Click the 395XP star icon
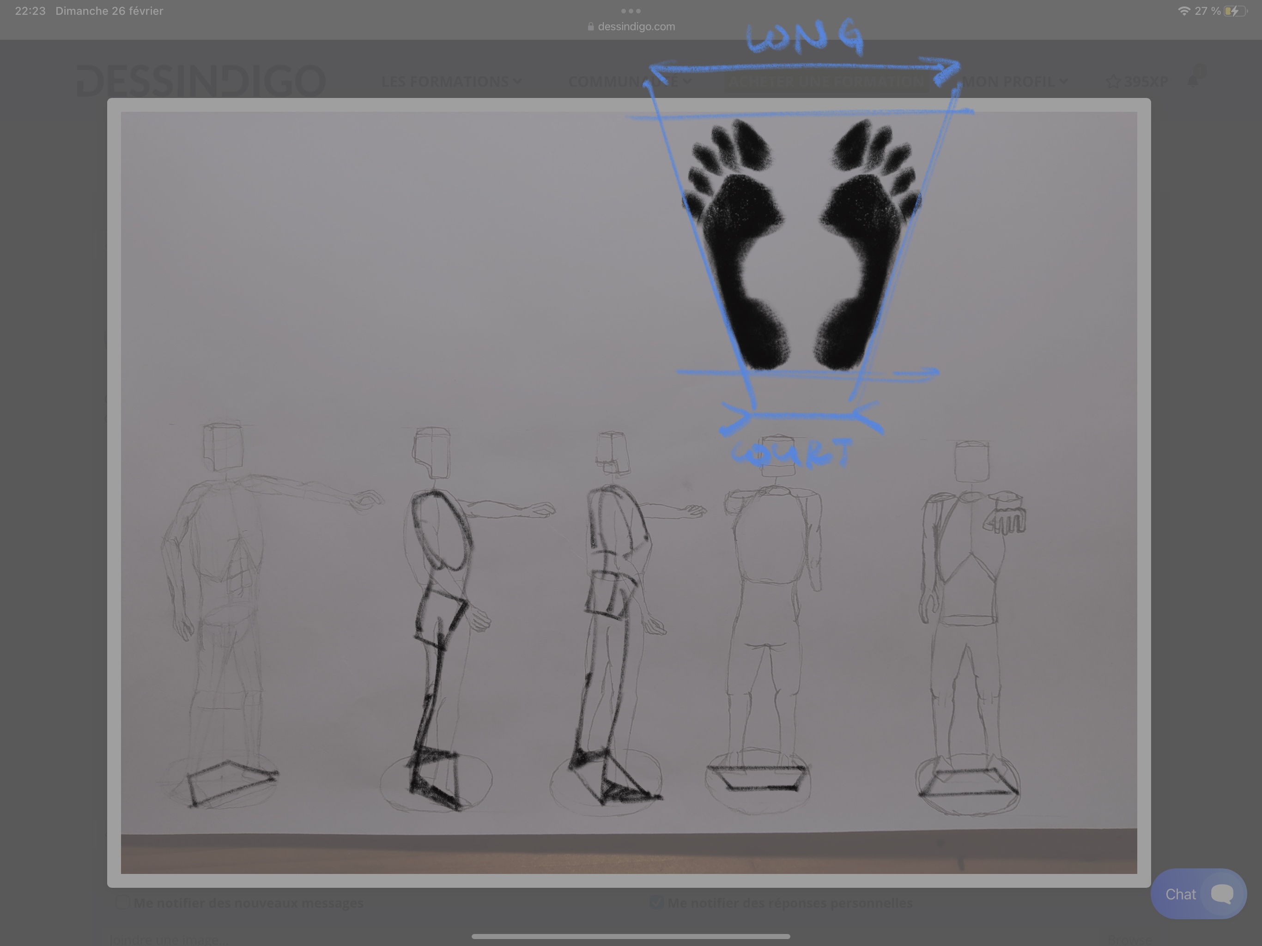 (x=1113, y=82)
